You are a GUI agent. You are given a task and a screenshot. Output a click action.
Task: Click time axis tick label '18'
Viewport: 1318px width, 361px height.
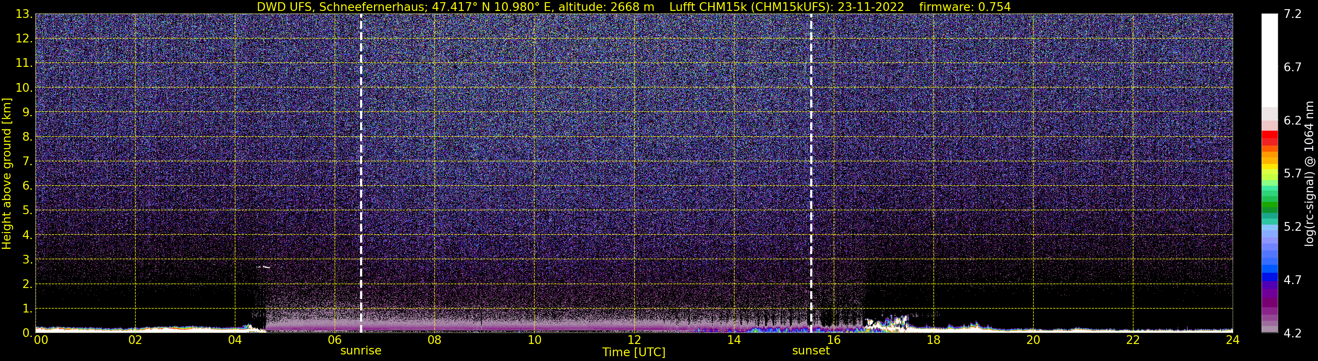coord(933,340)
